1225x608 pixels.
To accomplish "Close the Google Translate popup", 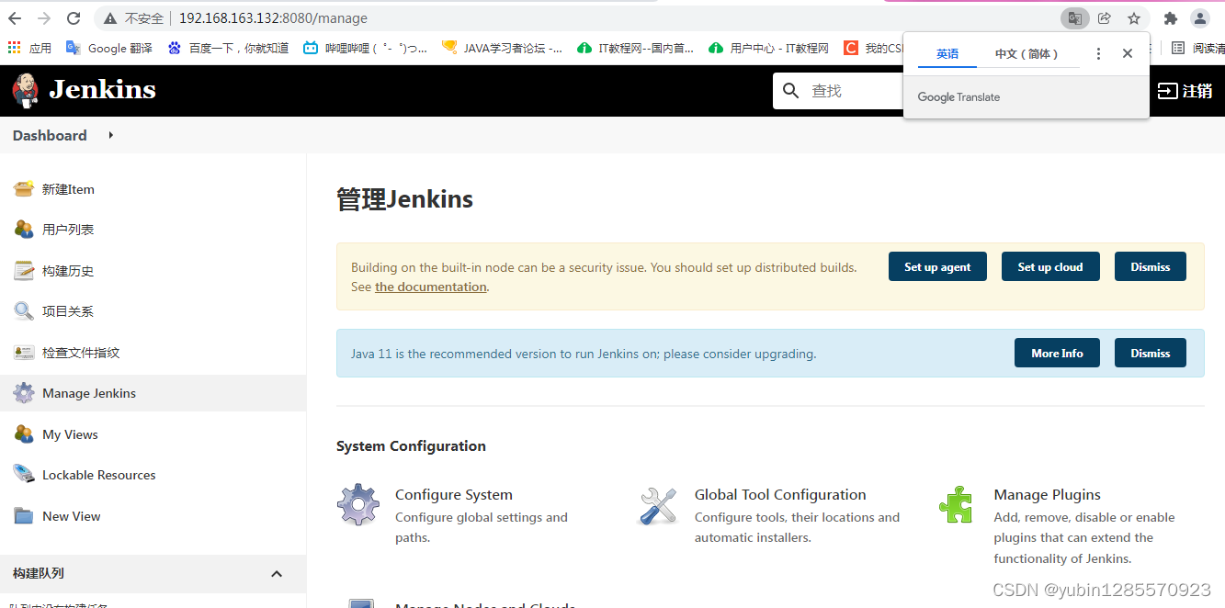I will (1128, 53).
